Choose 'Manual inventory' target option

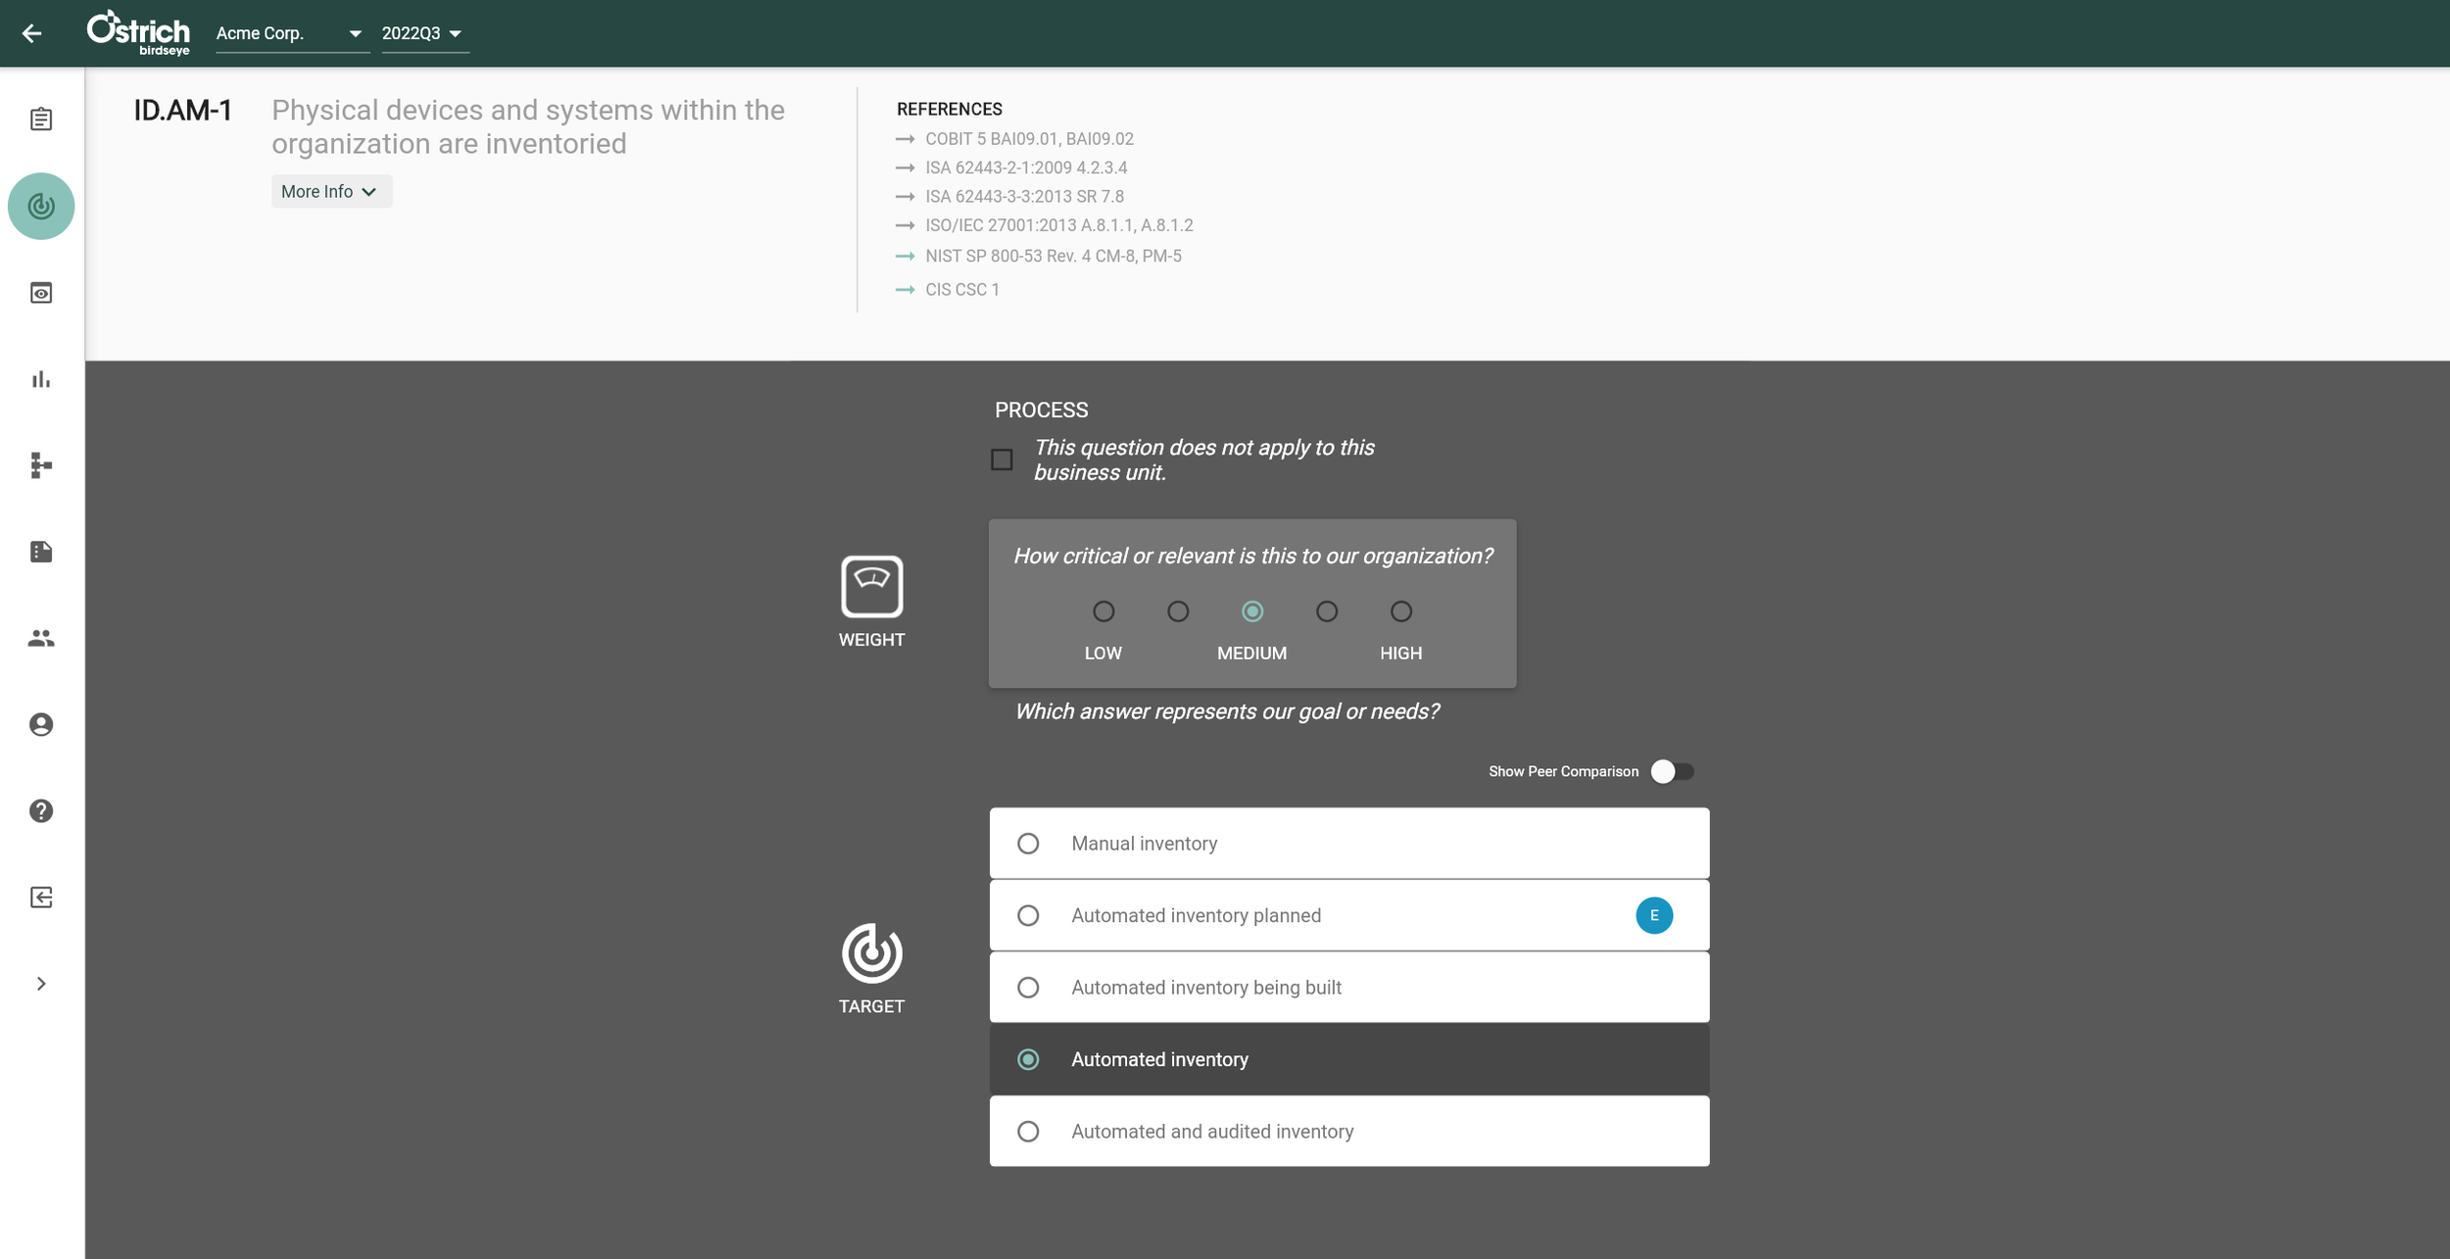pos(1028,844)
